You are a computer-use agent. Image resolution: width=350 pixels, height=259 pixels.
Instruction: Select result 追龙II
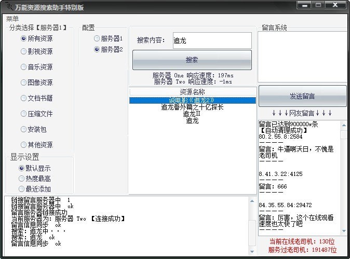(192, 114)
